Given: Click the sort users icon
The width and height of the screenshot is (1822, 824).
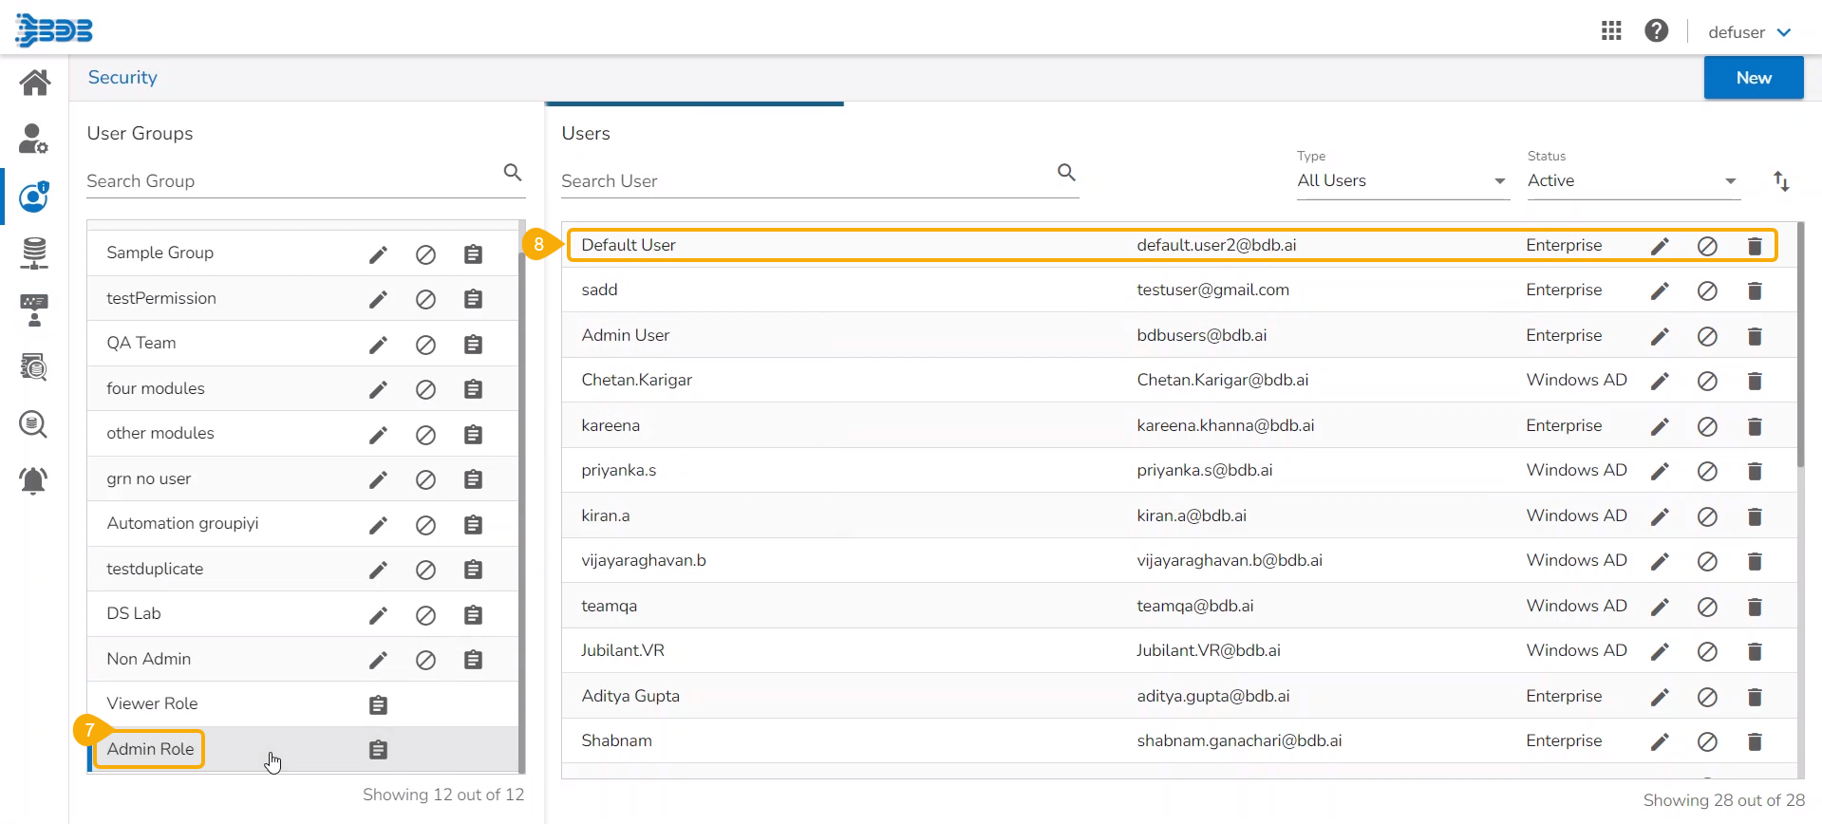Looking at the screenshot, I should click(1781, 181).
